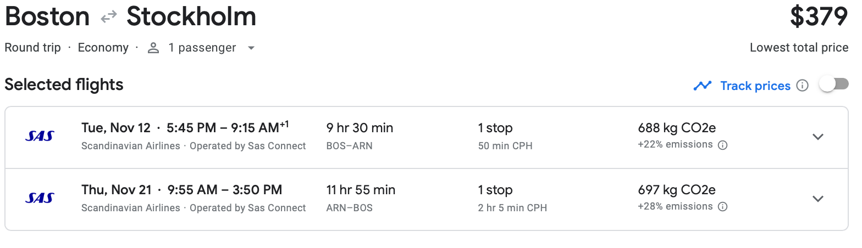The width and height of the screenshot is (862, 248).
Task: Click the Track prices trend line icon
Action: click(702, 86)
